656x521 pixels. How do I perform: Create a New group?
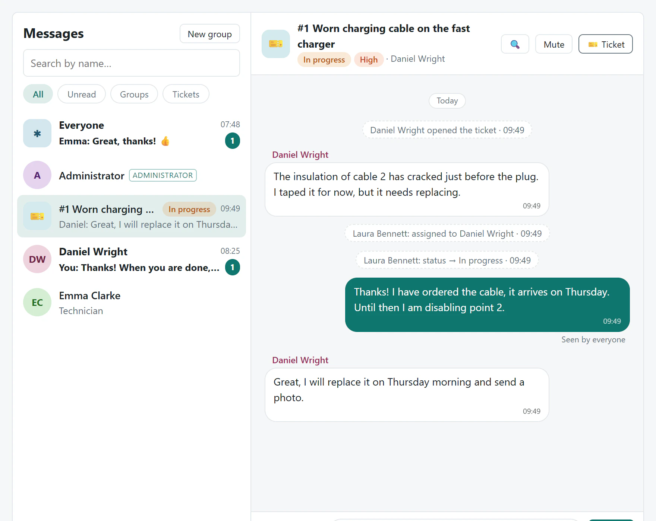(x=210, y=34)
